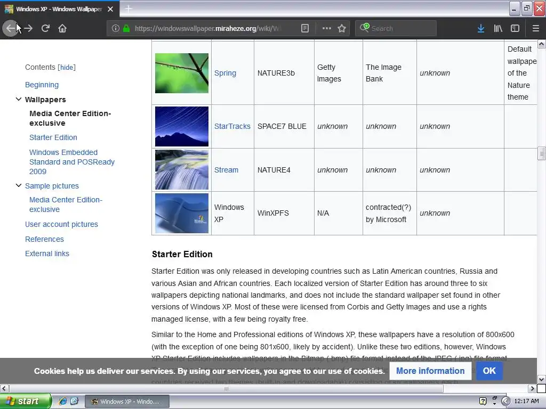Viewport: 546px width, 409px height.
Task: Go to Starter Edition in contents
Action: pyautogui.click(x=53, y=137)
